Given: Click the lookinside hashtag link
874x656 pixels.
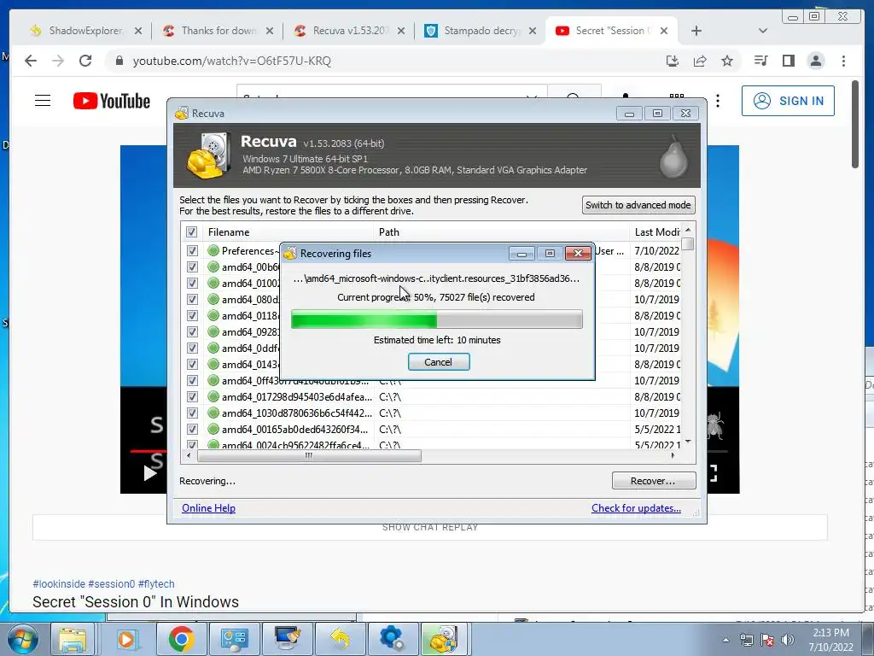Looking at the screenshot, I should [59, 584].
